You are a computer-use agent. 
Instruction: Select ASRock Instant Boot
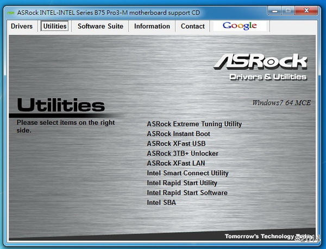click(x=178, y=134)
